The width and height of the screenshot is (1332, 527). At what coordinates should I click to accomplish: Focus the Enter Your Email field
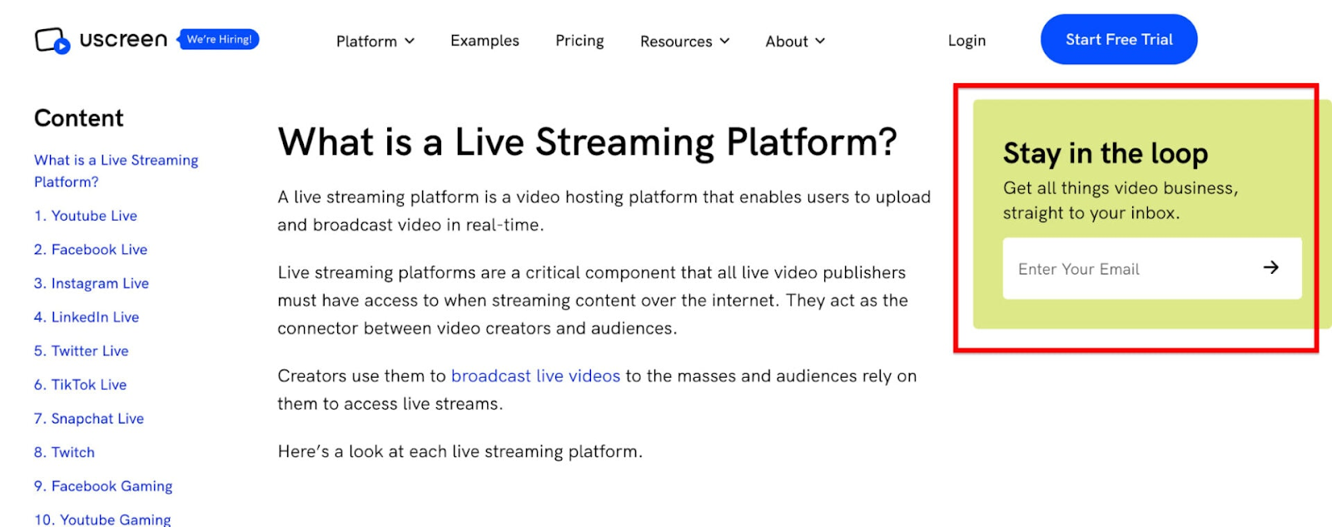[x=1152, y=268]
